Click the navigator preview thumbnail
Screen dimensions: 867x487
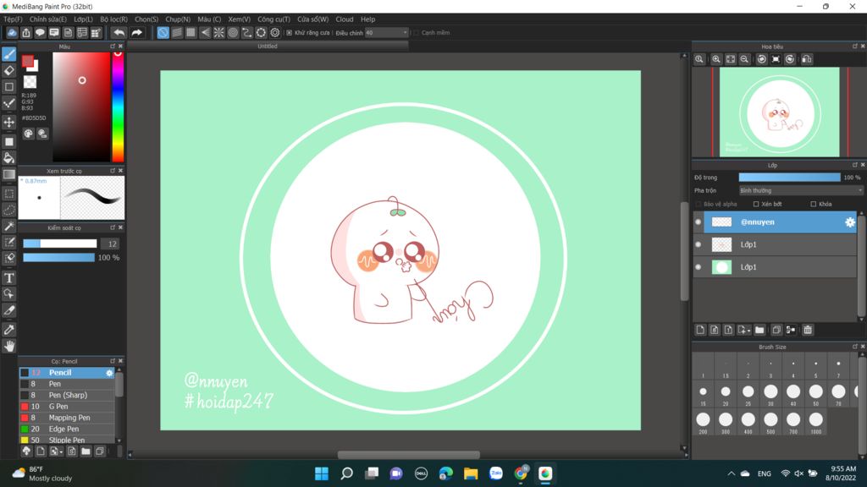[x=780, y=112]
